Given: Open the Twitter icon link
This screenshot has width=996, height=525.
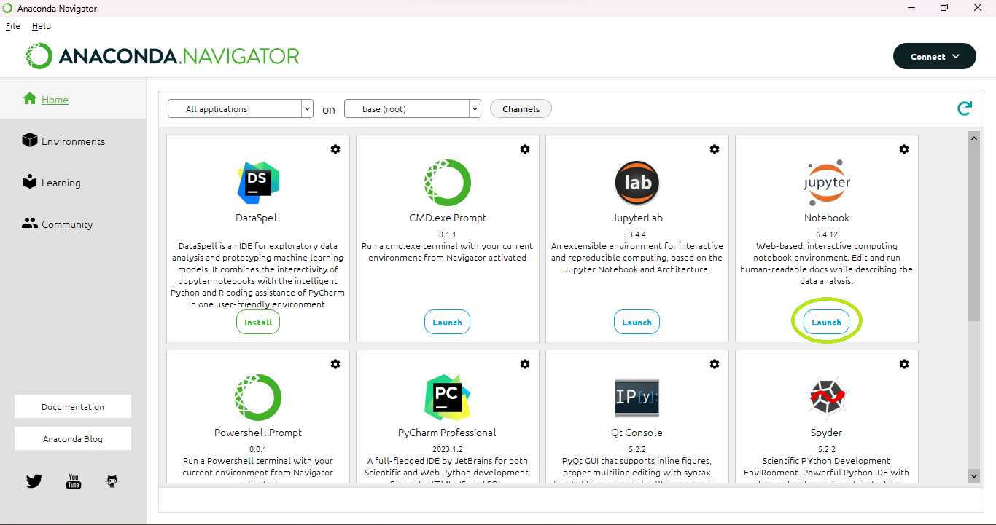Looking at the screenshot, I should tap(34, 481).
